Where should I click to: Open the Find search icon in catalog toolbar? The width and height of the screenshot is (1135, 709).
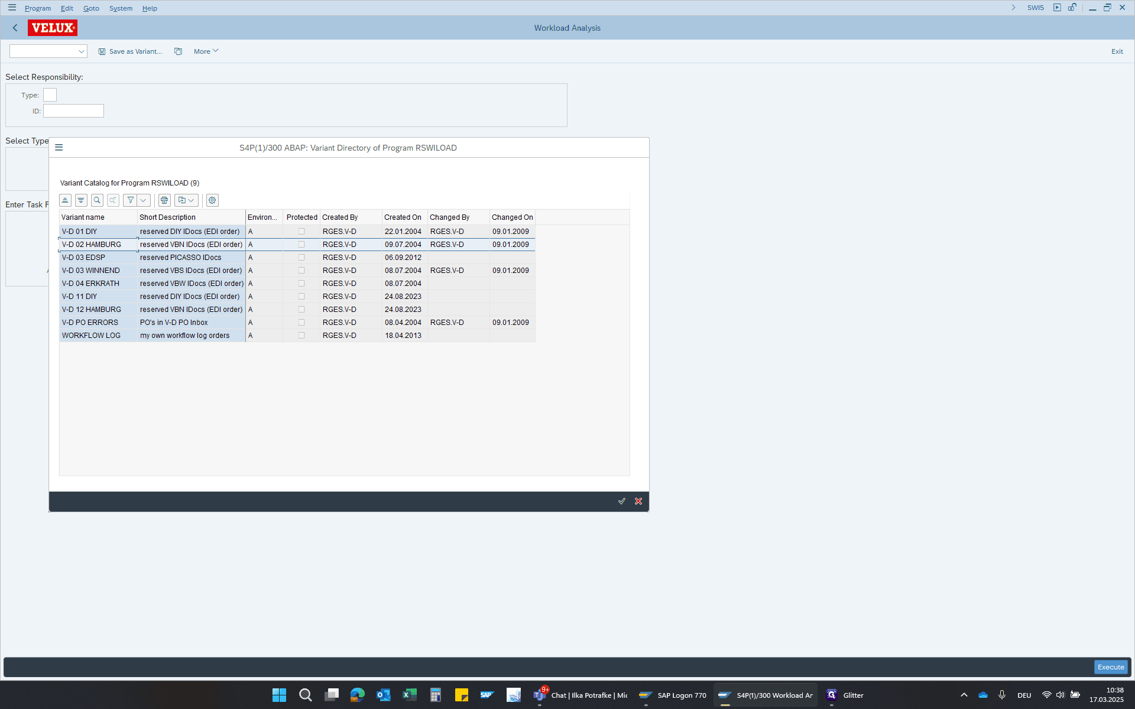click(x=97, y=200)
